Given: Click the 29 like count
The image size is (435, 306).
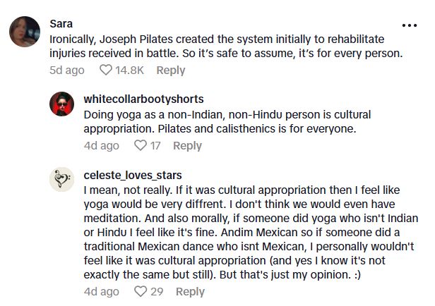Looking at the screenshot, I should [x=157, y=291].
